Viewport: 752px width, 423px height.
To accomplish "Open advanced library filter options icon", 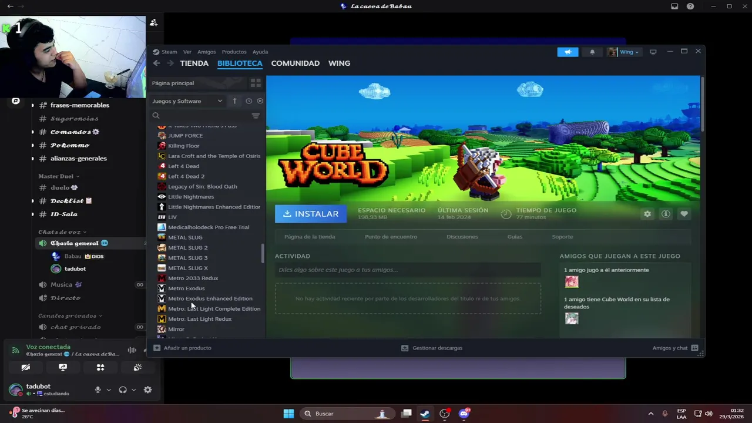I will click(x=256, y=116).
